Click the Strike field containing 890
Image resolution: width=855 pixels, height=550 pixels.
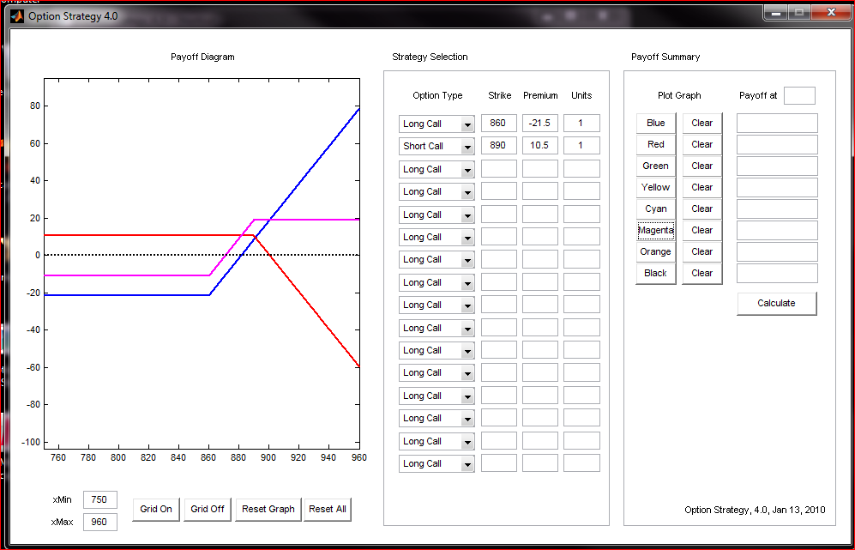[498, 146]
